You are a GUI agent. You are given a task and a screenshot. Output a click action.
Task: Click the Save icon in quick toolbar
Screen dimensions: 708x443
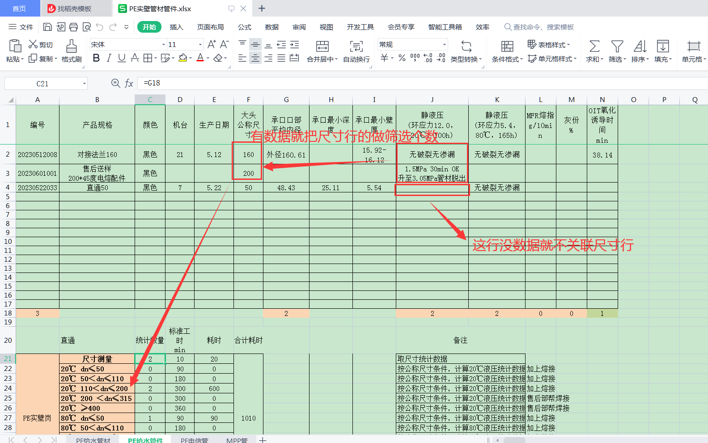[x=47, y=27]
